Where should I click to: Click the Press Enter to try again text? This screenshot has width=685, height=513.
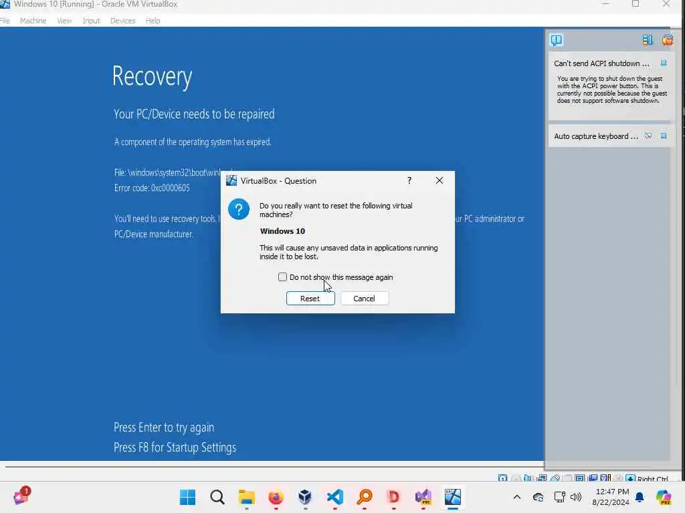coord(164,427)
